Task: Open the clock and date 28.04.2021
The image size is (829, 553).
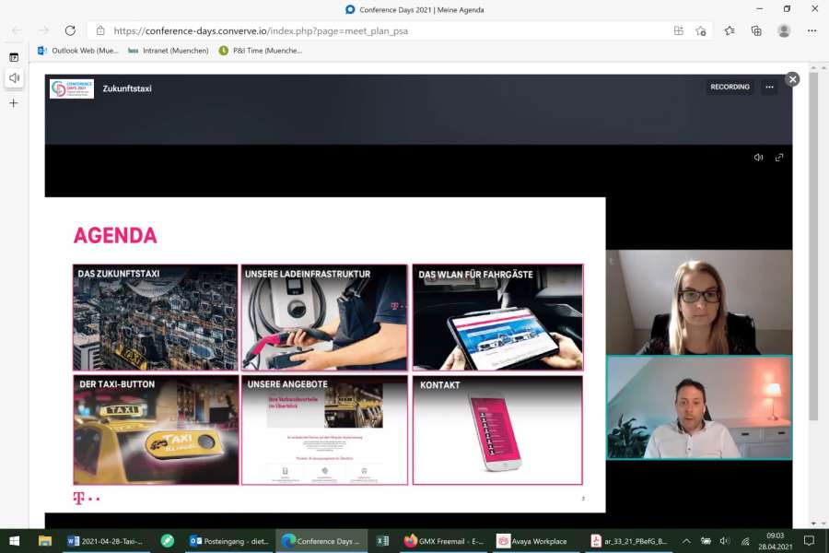Action: pos(775,541)
